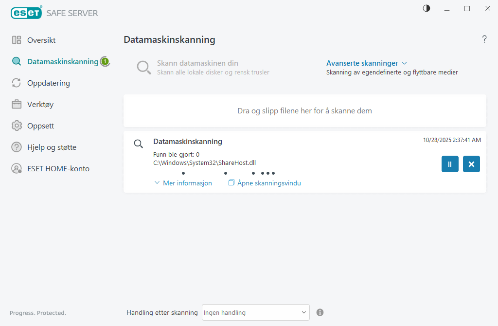
Task: Start Skann datamaskinen din
Action: tap(197, 63)
